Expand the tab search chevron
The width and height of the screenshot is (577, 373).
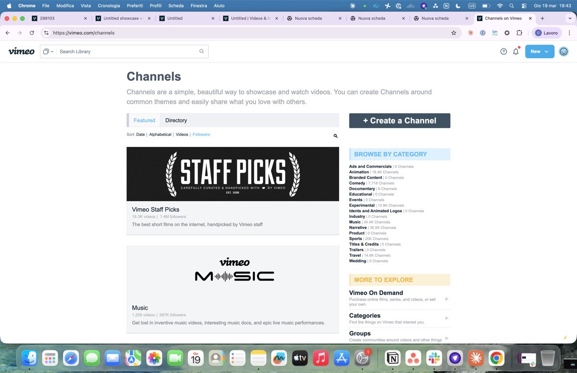click(x=570, y=18)
